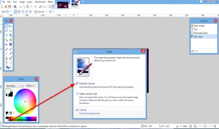
Task: Open the Secondary color dropdown
Action: 14,86
